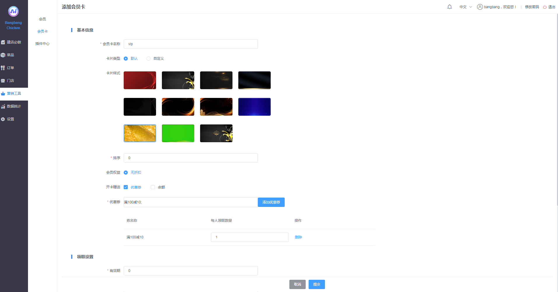Image resolution: width=558 pixels, height=292 pixels.
Task: Click the logout power icon
Action: tap(545, 7)
